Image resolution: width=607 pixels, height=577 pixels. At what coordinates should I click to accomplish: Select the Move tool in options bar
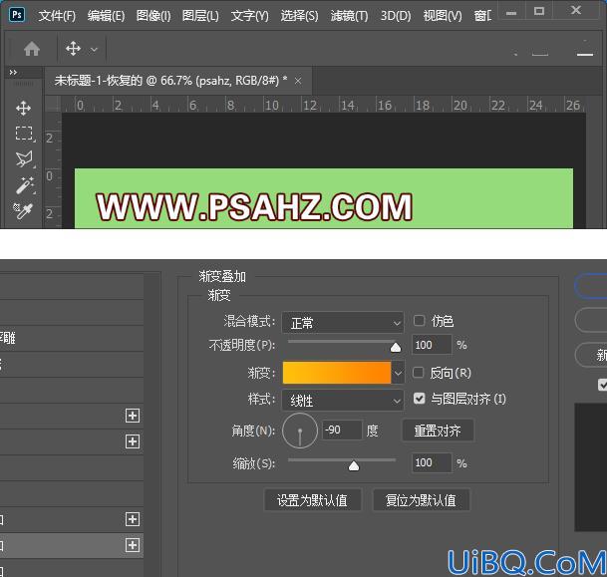73,49
